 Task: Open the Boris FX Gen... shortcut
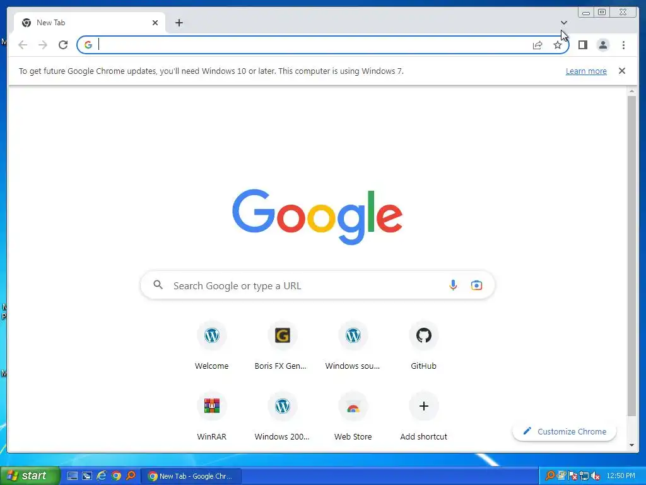tap(282, 346)
